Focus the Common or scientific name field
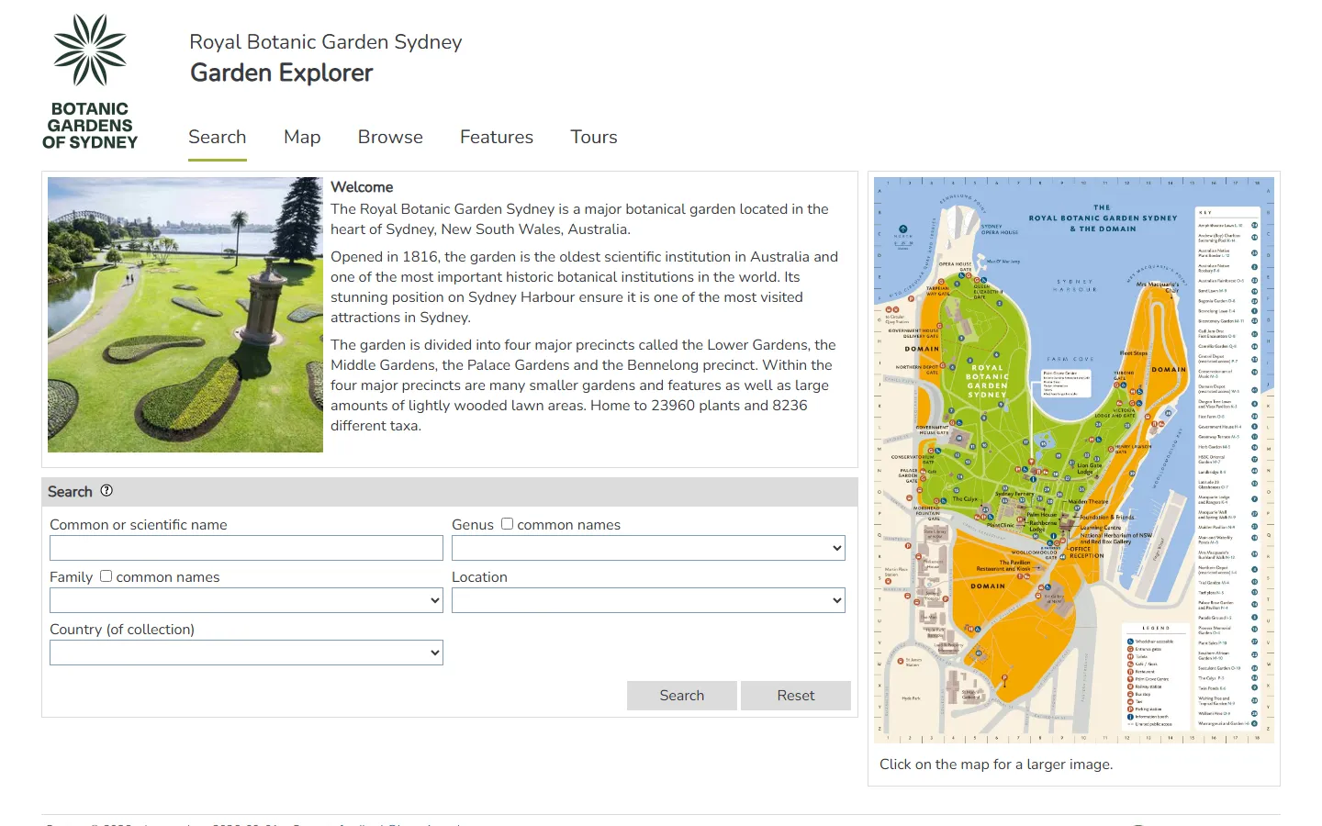The width and height of the screenshot is (1322, 826). [246, 548]
